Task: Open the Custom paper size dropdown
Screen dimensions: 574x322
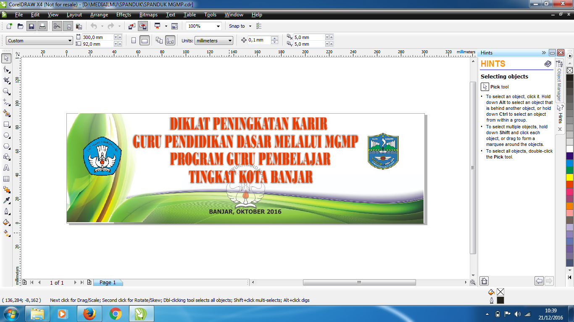Action: tap(38, 40)
